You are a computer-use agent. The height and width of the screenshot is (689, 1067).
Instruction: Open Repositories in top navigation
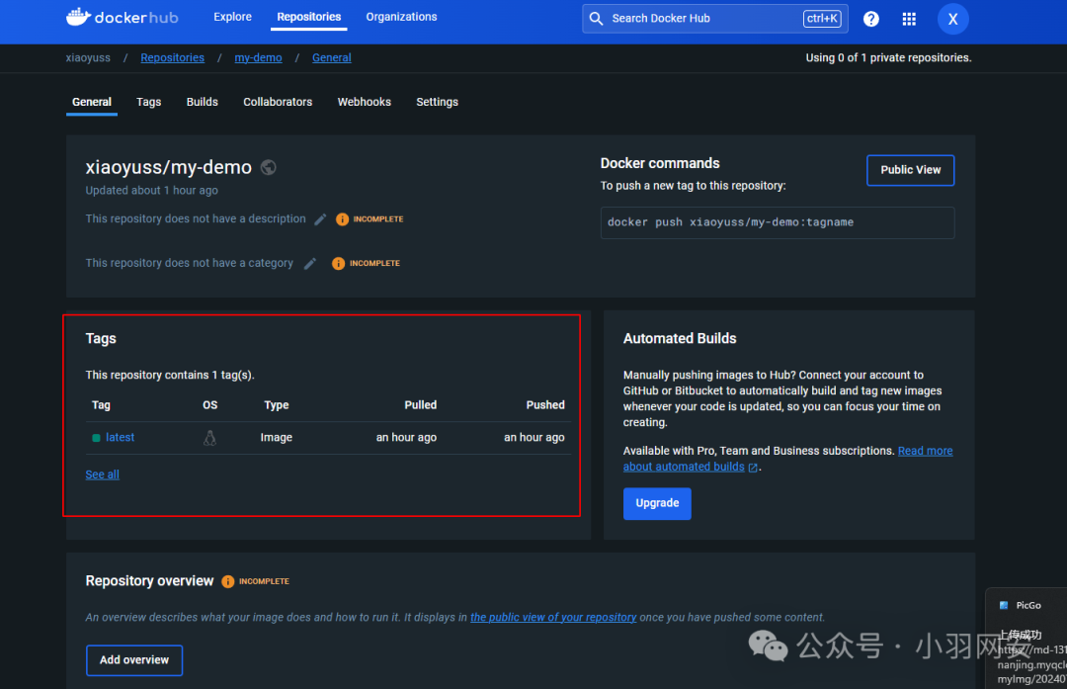click(309, 17)
